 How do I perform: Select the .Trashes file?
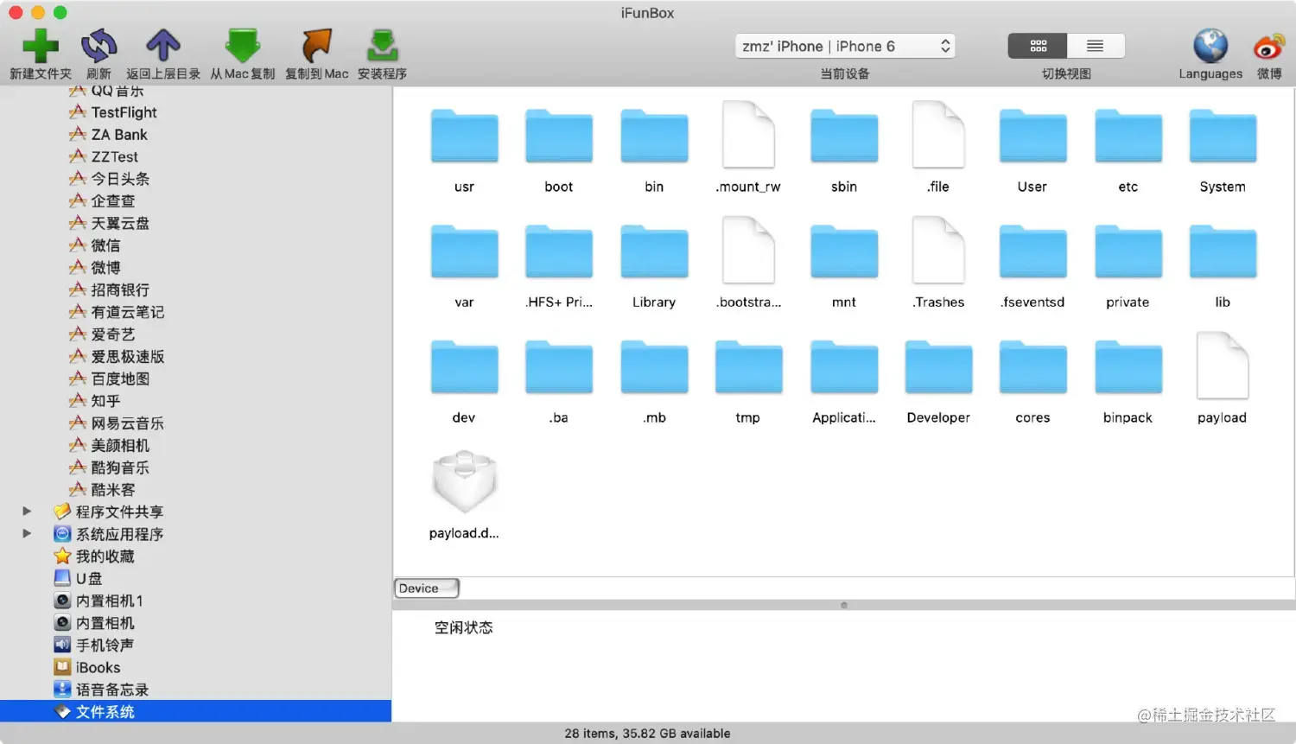(938, 250)
